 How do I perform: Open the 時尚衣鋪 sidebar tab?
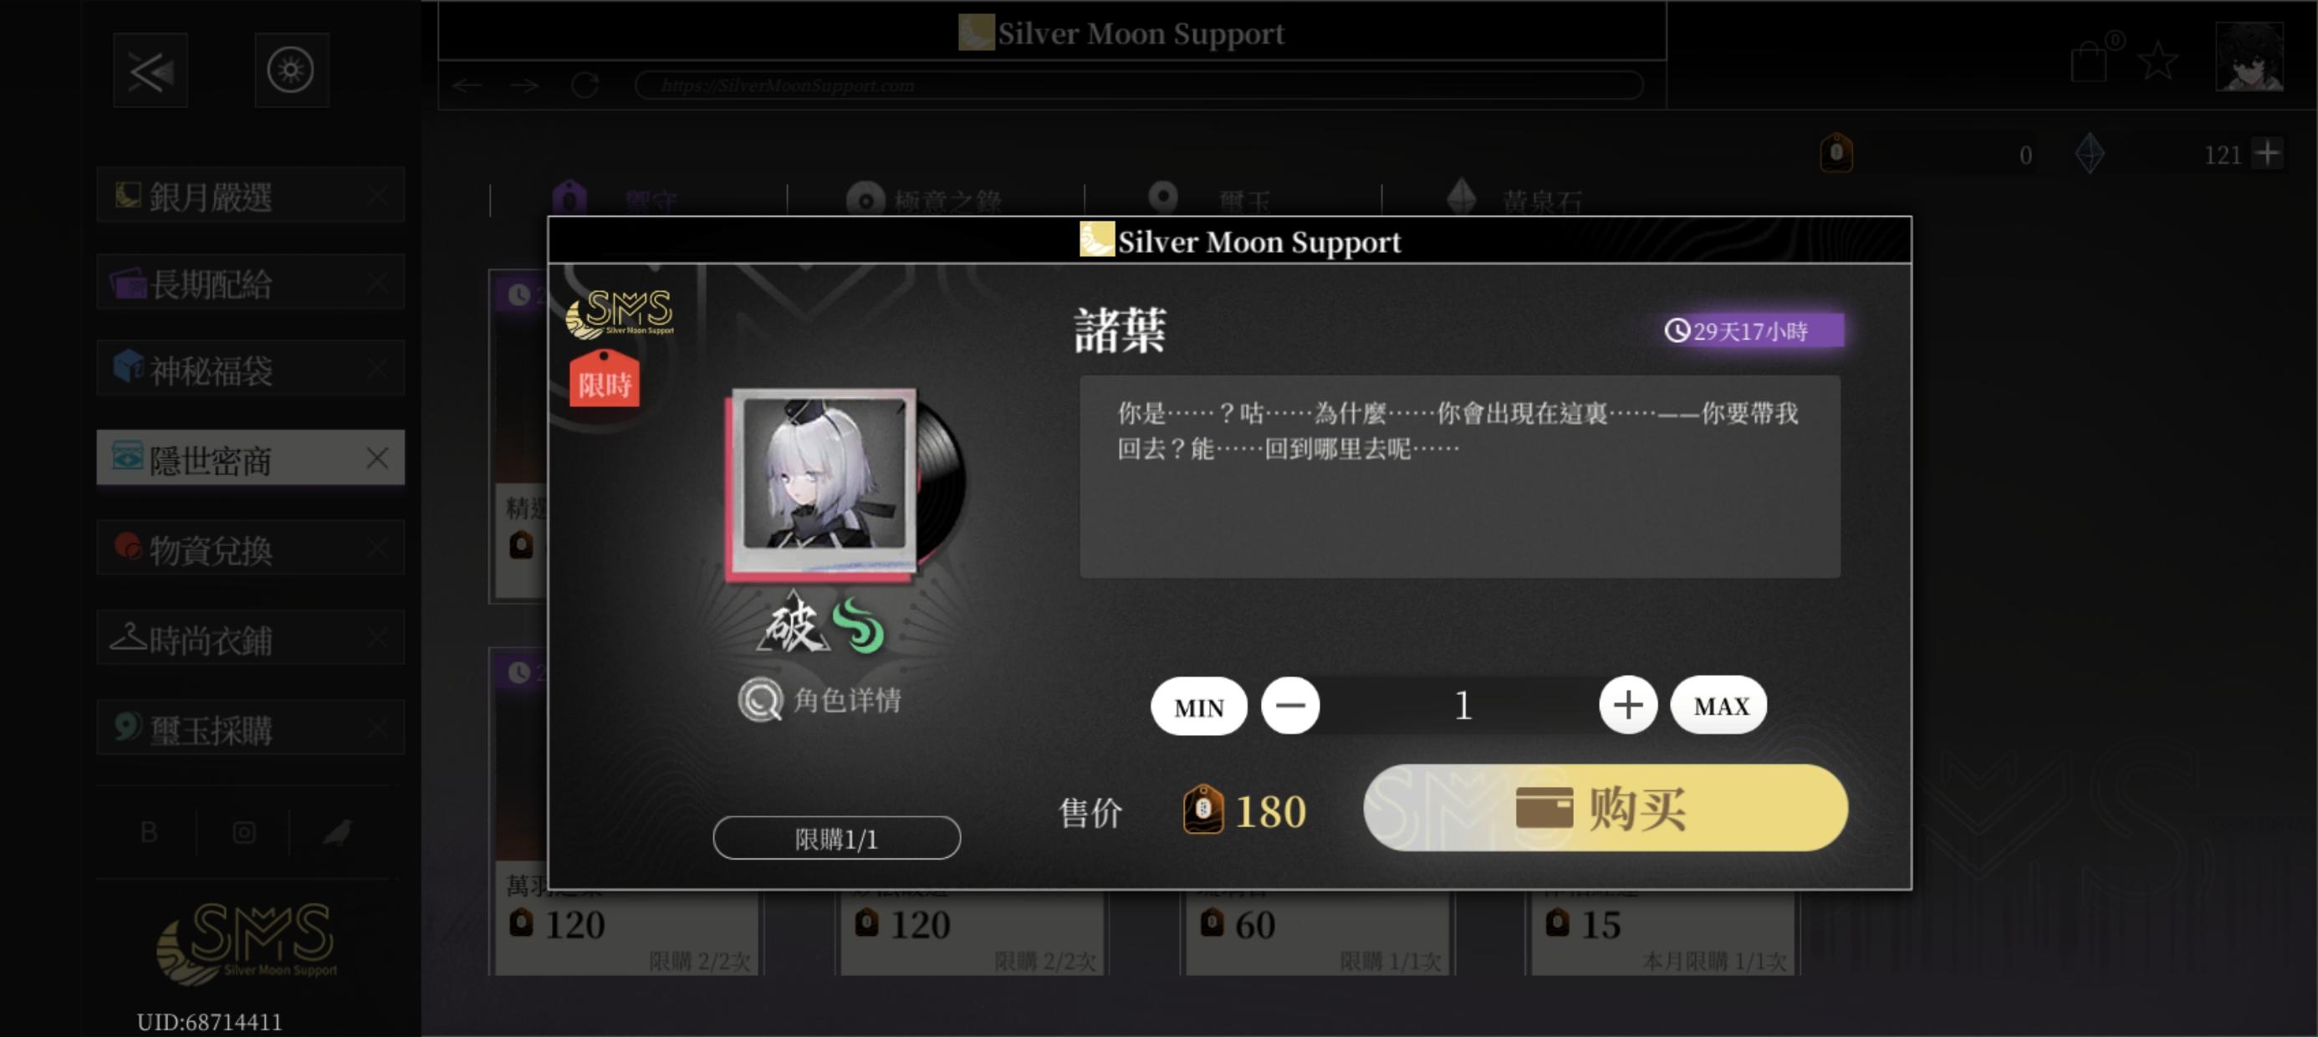click(250, 637)
